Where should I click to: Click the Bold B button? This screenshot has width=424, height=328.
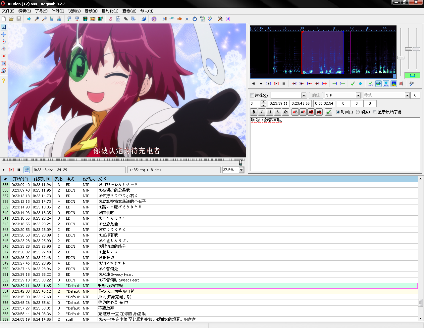point(254,112)
